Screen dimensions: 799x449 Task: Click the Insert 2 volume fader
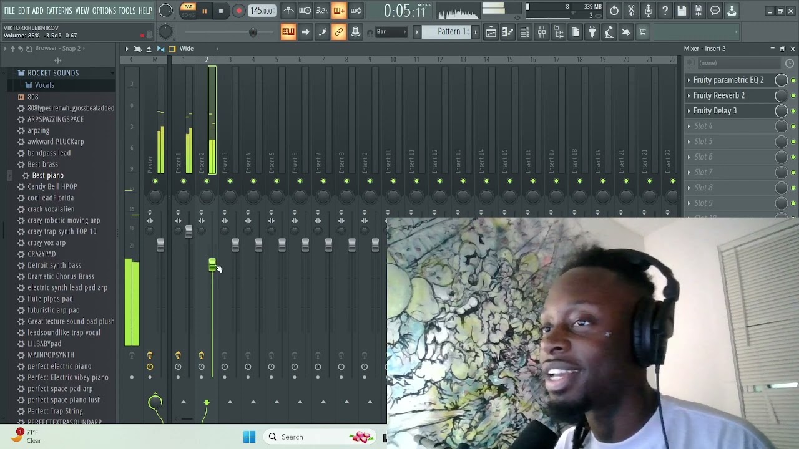tap(212, 266)
